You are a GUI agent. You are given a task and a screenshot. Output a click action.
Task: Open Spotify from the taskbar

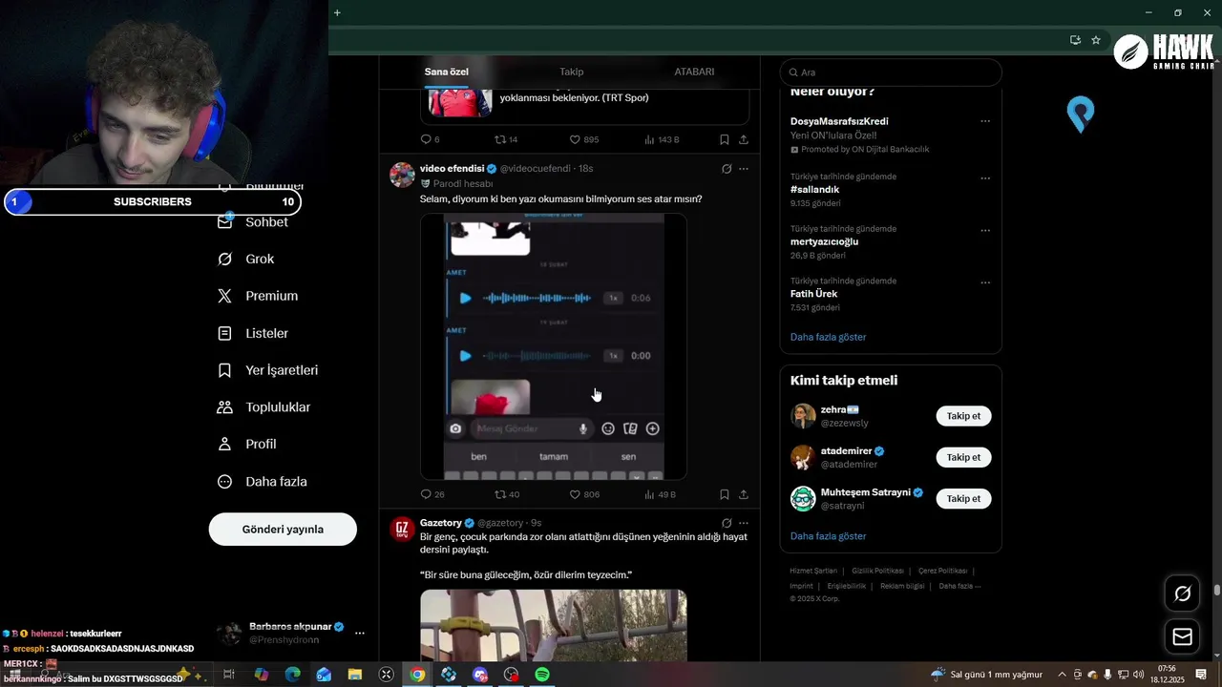[542, 675]
